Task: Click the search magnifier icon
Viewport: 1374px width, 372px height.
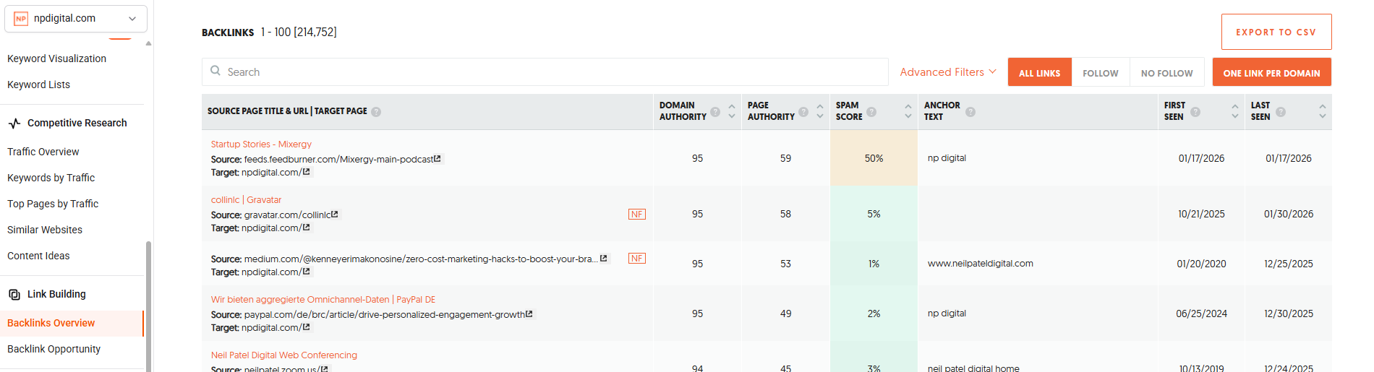Action: pyautogui.click(x=216, y=71)
